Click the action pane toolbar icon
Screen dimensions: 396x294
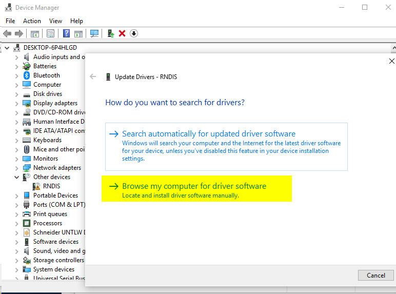point(78,33)
